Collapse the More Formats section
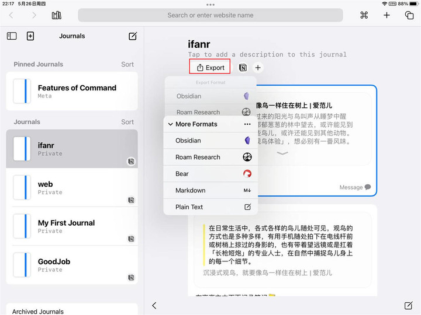 point(170,124)
